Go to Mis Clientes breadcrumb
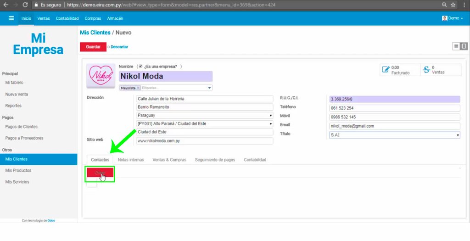The image size is (470, 241). tap(95, 33)
